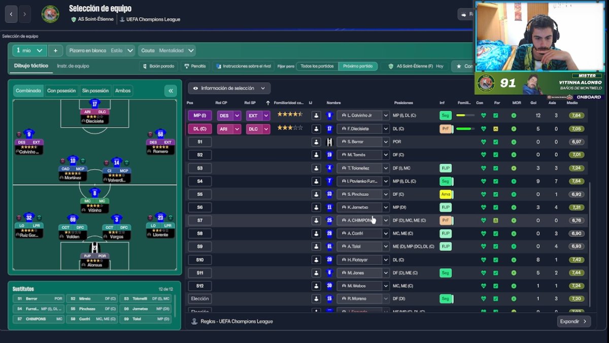This screenshot has width=609, height=343.
Task: Open the Penaltis button
Action: 195,66
